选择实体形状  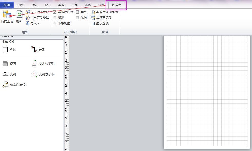pyautogui.click(x=9, y=49)
